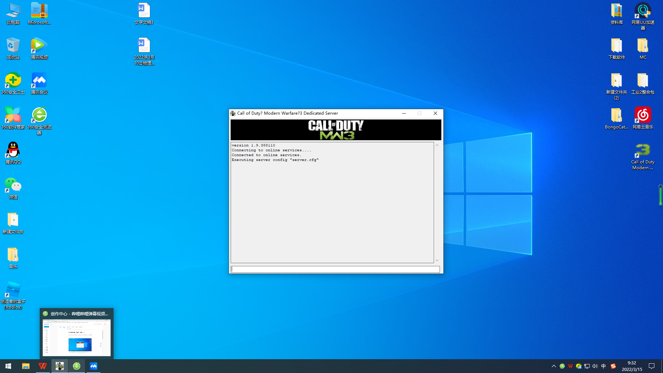Select the 2022年3月10日物理 document icon
Viewport: 663px width, 373px height.
144,51
